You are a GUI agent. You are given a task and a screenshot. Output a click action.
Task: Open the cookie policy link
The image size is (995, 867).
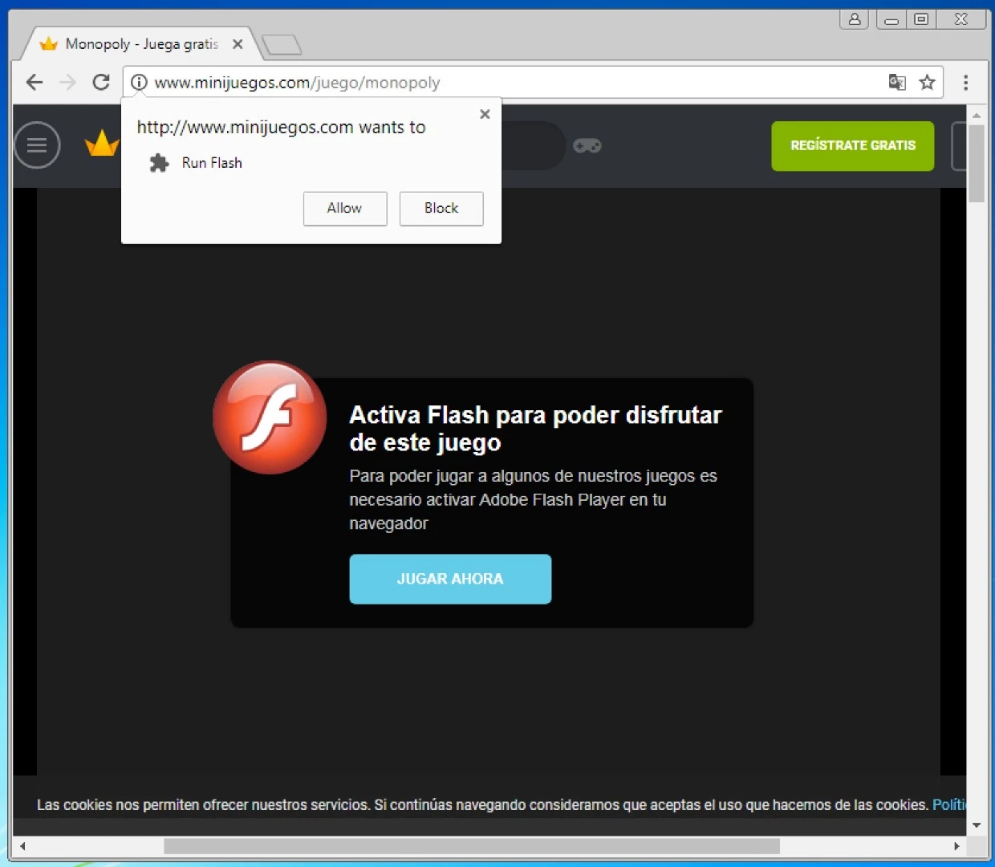point(948,804)
